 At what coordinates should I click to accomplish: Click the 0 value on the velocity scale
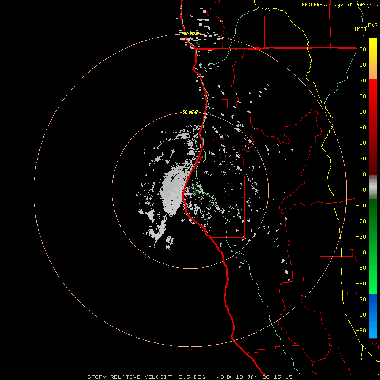(364, 190)
